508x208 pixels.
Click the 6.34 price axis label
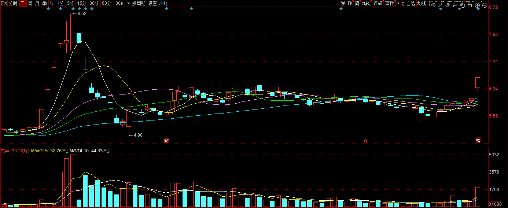[x=494, y=89]
